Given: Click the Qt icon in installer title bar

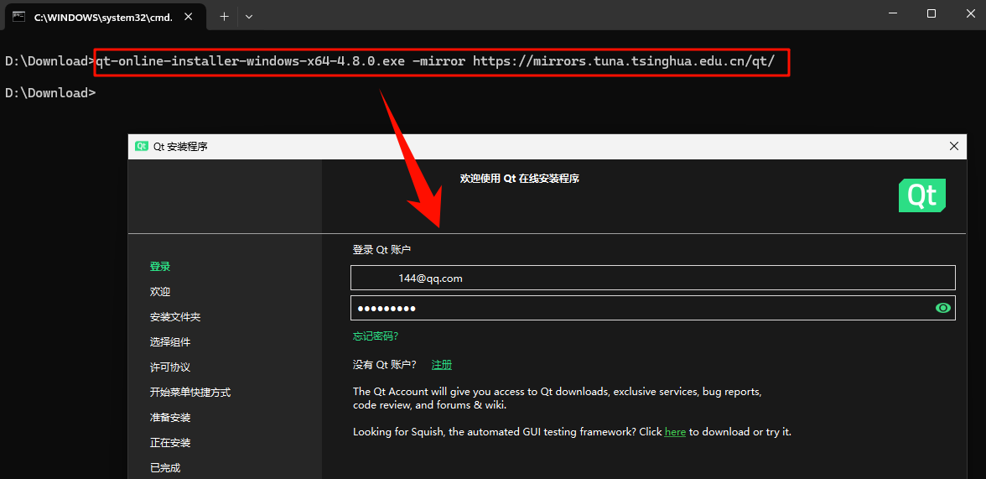Looking at the screenshot, I should 142,147.
